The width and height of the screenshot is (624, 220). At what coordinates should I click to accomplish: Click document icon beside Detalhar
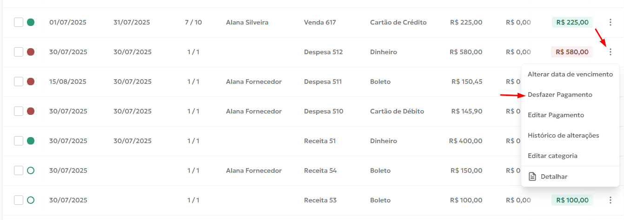(x=532, y=176)
